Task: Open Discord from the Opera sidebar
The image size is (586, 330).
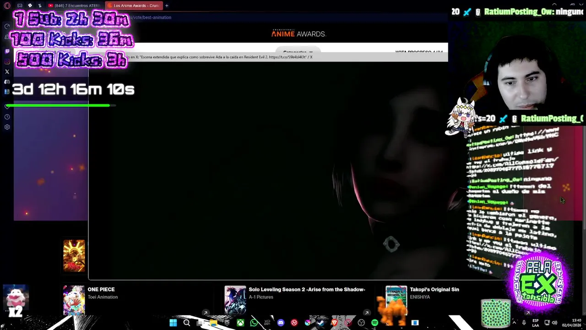Action: tap(7, 82)
